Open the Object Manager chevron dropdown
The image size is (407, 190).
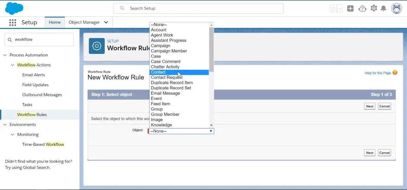tap(106, 22)
